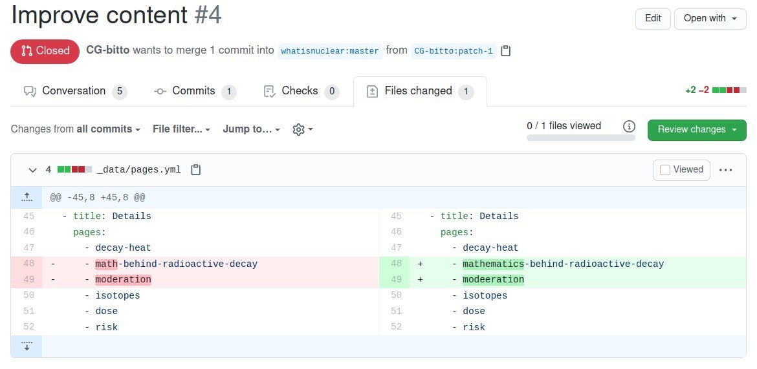
Task: Click the added 'modeeration' line text
Action: click(x=493, y=280)
